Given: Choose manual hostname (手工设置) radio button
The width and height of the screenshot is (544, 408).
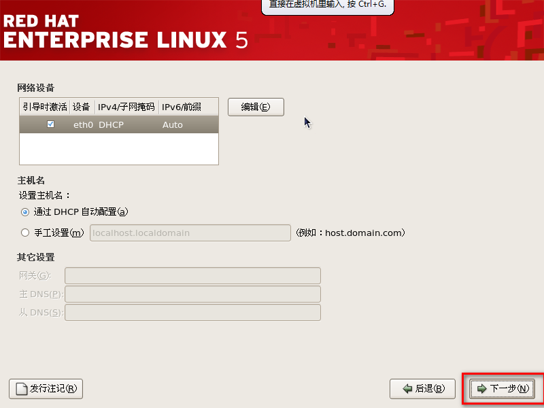Looking at the screenshot, I should [25, 233].
